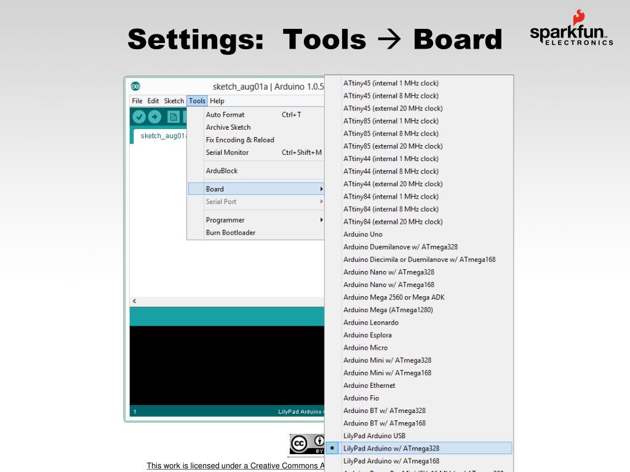The height and width of the screenshot is (472, 630).
Task: Select ATtiny84 (internal 1 MHz clock) board
Action: coord(419,197)
